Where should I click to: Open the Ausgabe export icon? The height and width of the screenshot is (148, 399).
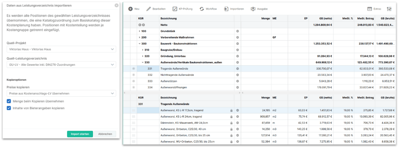point(253,9)
